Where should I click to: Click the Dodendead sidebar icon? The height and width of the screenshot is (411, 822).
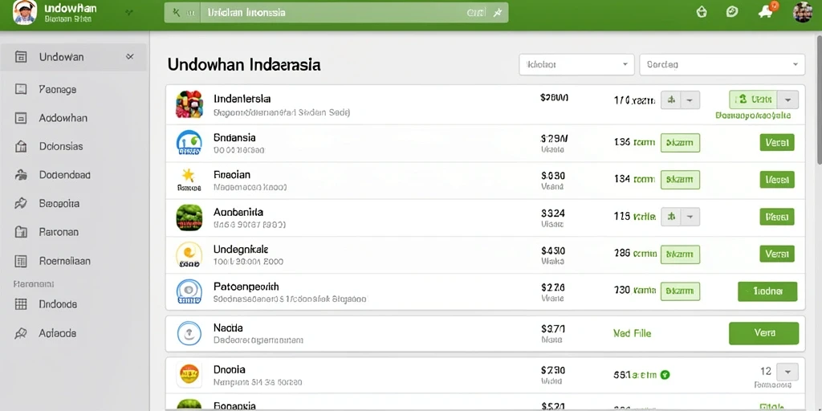pyautogui.click(x=21, y=175)
